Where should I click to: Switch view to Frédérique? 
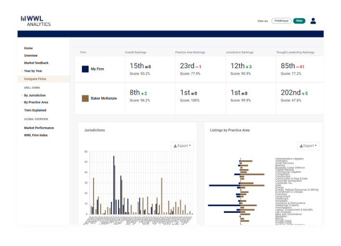tap(281, 21)
